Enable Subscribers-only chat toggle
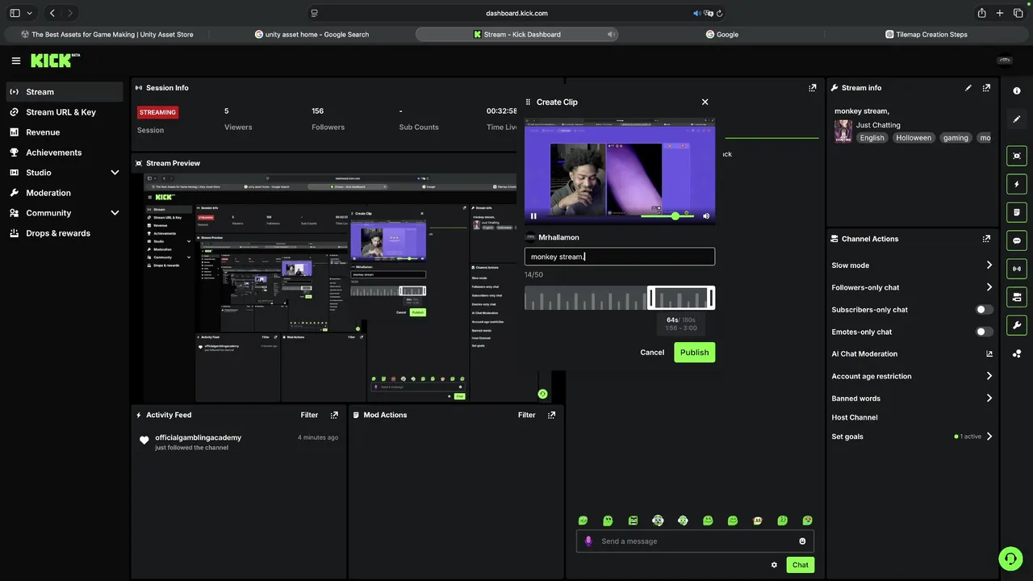The height and width of the screenshot is (581, 1033). coord(985,310)
